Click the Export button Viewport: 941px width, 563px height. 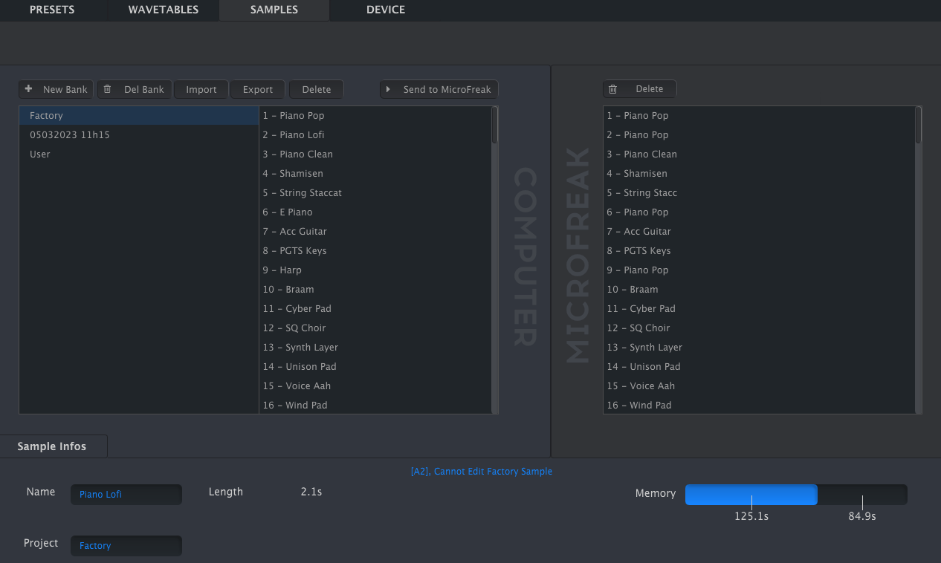[x=258, y=89]
